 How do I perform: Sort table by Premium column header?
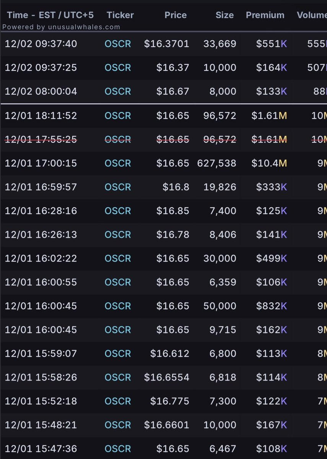tap(265, 15)
